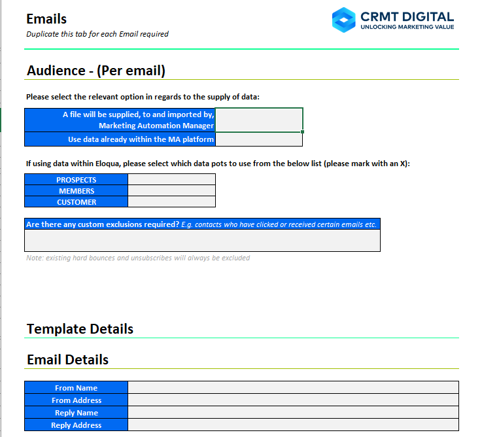Click the PROSPECTS label cell
The image size is (482, 437).
pyautogui.click(x=77, y=180)
